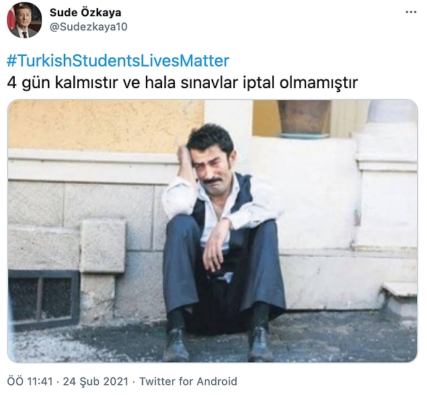Visit the @Sudezkaya10 handle

point(88,27)
